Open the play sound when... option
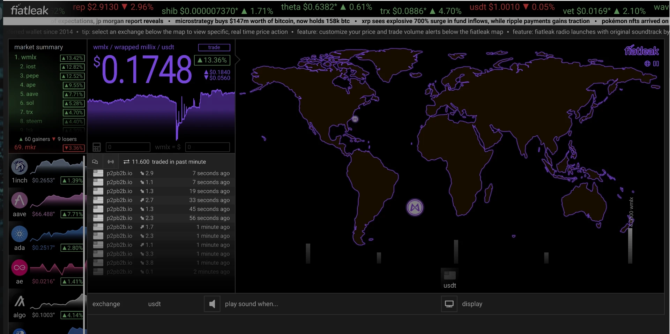 [251, 304]
